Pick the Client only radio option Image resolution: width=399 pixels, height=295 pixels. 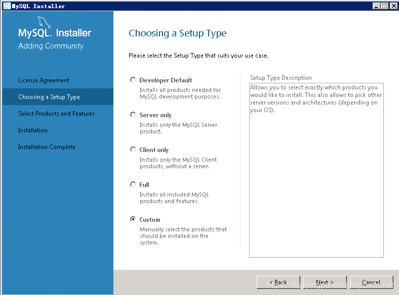(133, 150)
